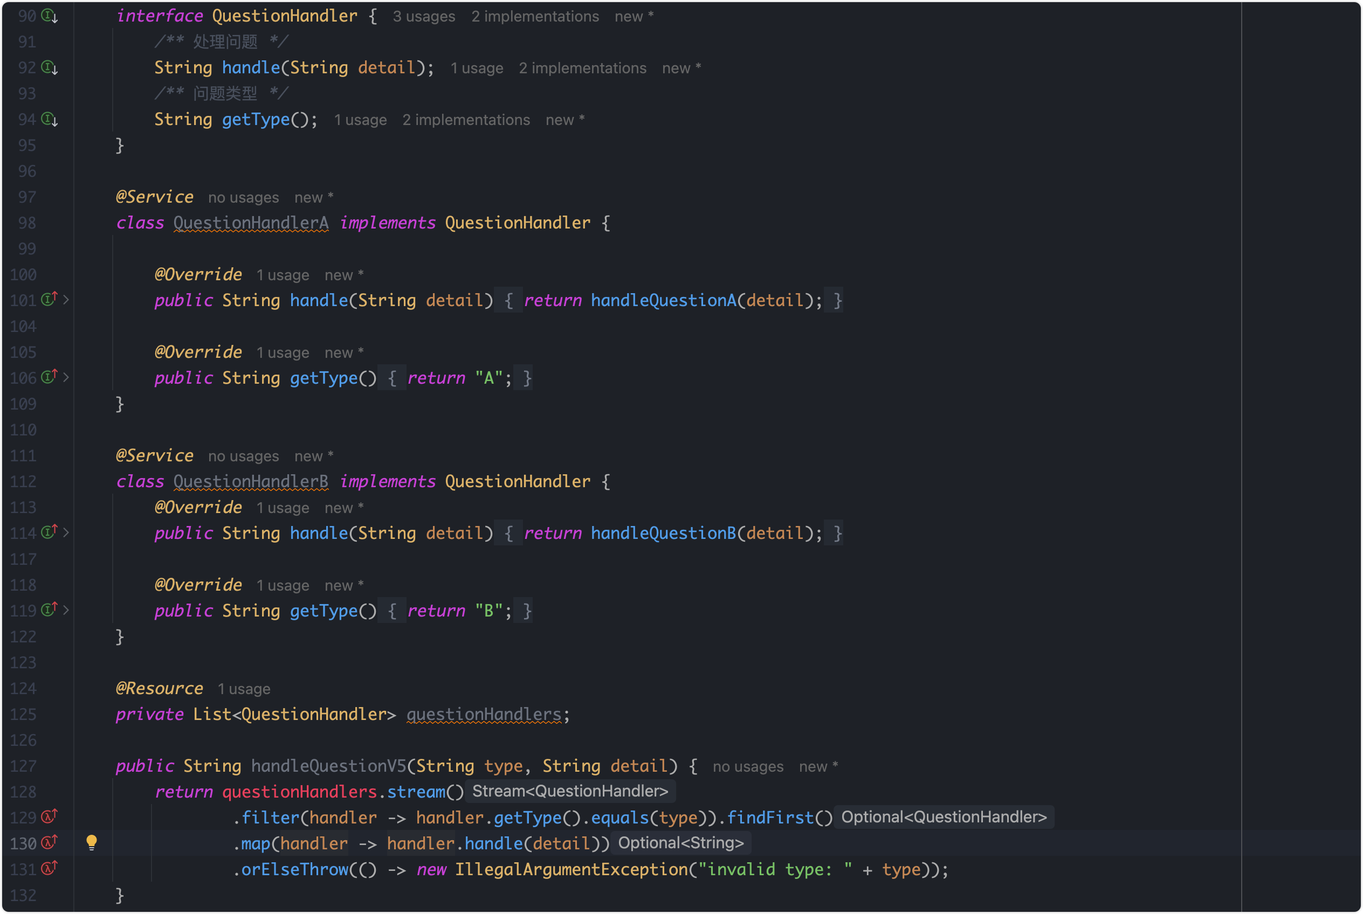Click class name QuestionHandlerB
The width and height of the screenshot is (1363, 914).
[x=251, y=481]
